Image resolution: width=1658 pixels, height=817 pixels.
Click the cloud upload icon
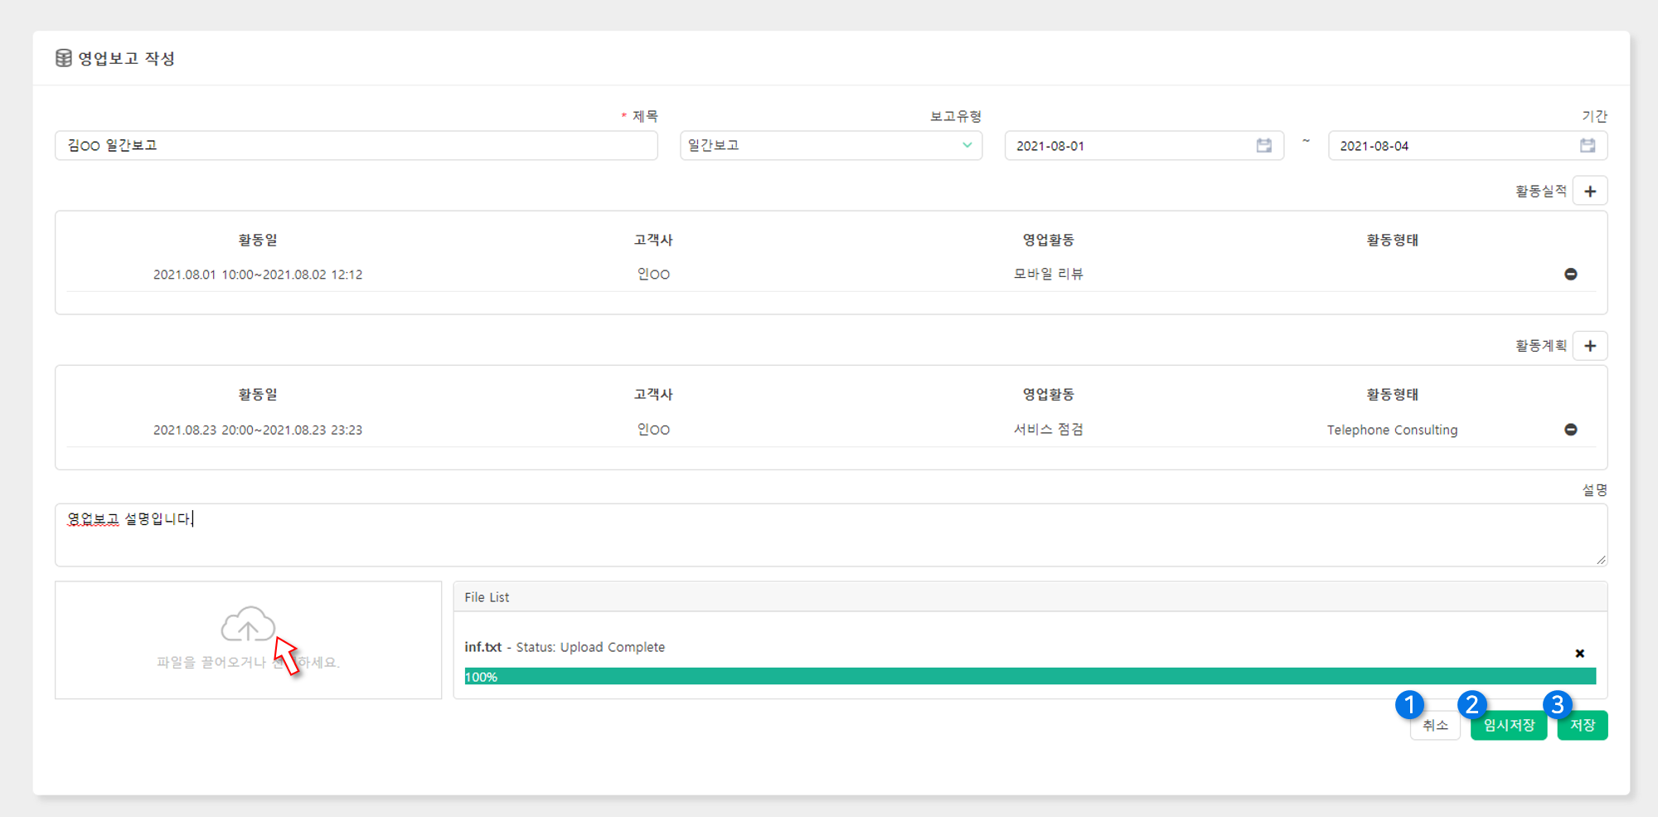tap(247, 625)
